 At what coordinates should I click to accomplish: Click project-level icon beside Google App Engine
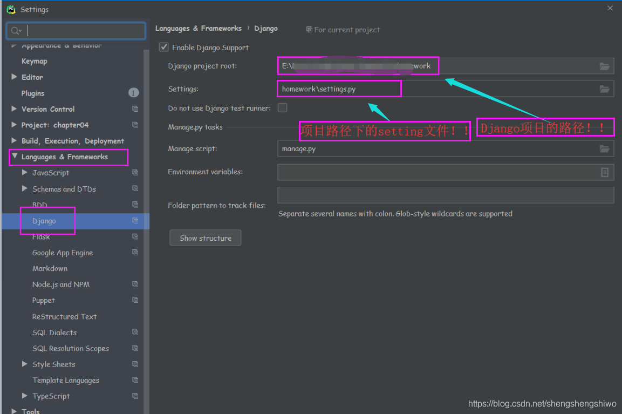135,253
